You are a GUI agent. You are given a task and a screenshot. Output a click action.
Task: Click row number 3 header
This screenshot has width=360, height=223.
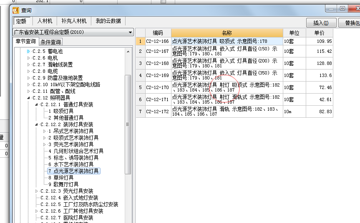(x=141, y=63)
